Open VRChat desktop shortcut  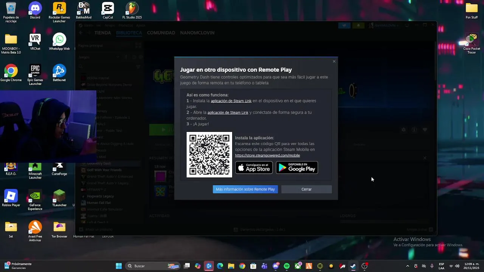[35, 42]
